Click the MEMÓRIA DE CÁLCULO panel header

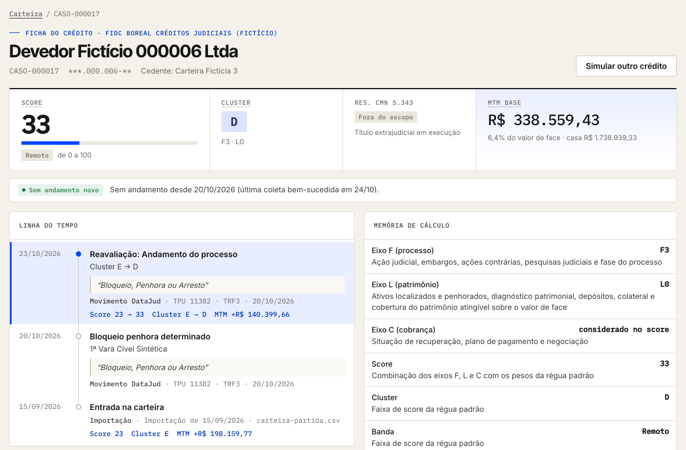pos(411,226)
